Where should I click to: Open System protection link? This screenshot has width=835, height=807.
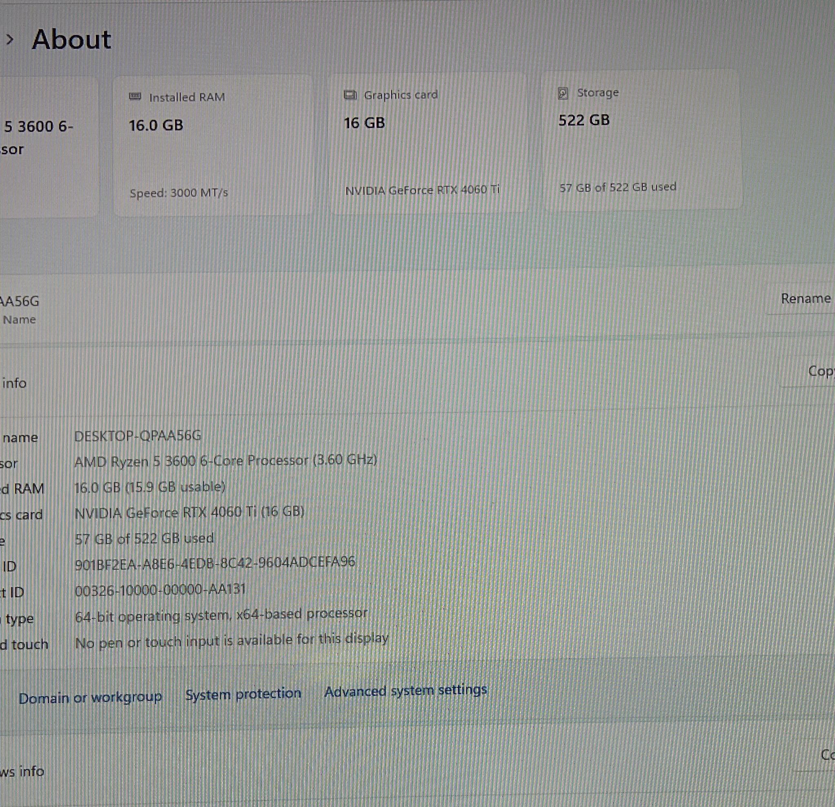[x=243, y=694]
